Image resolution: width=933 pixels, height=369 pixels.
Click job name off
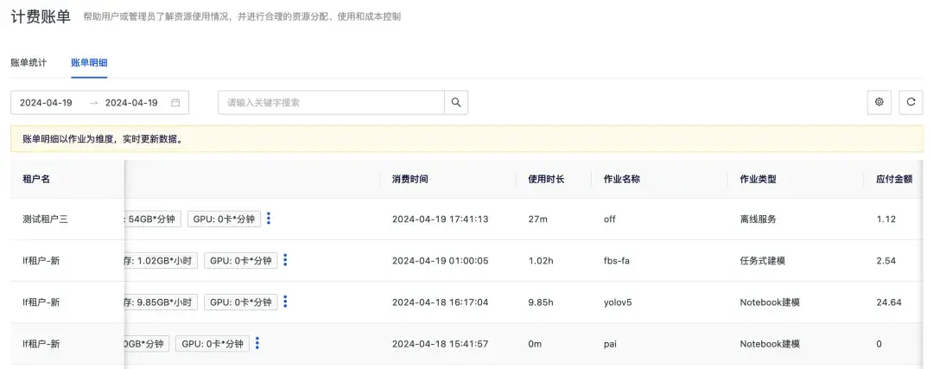tap(610, 219)
